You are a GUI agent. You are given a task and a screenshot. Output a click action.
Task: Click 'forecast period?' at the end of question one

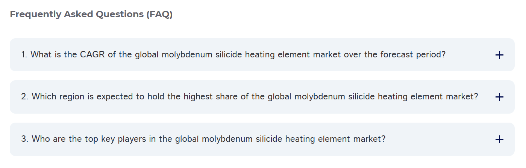click(413, 55)
